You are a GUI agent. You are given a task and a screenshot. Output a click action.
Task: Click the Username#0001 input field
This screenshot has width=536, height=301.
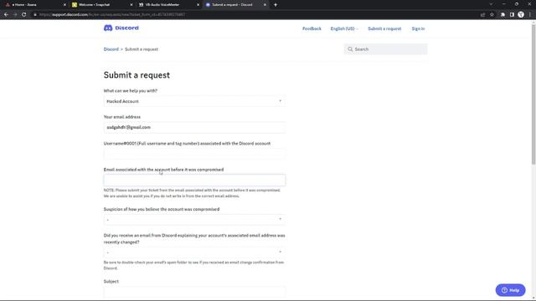(x=194, y=154)
